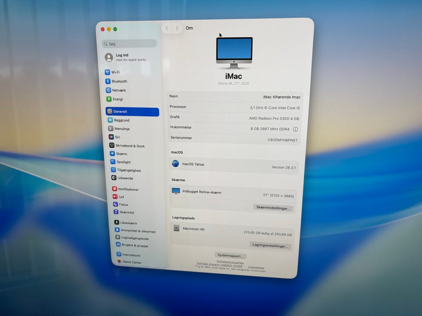Open the Systemrapport button

tap(230, 255)
